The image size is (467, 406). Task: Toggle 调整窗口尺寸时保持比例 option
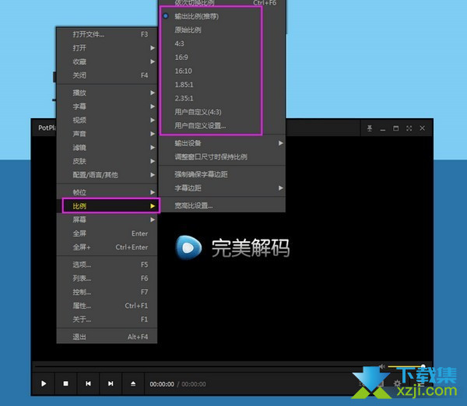click(x=222, y=157)
